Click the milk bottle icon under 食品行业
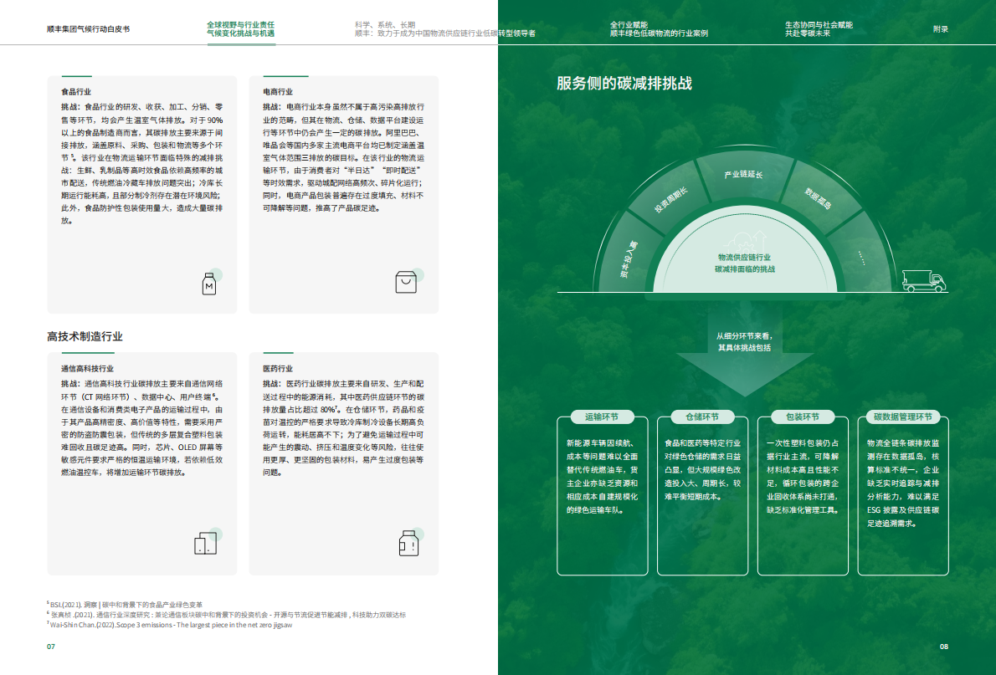Image resolution: width=996 pixels, height=675 pixels. [208, 283]
